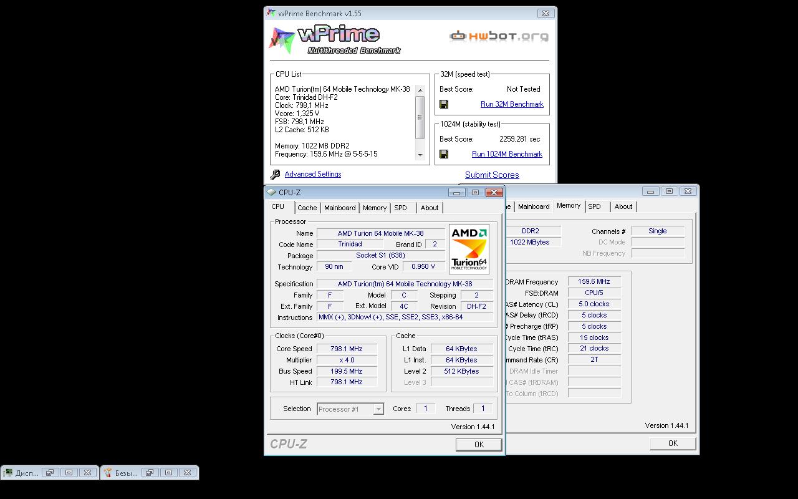Select About tab in background CPU-Z window
The height and width of the screenshot is (499, 798).
pos(623,206)
